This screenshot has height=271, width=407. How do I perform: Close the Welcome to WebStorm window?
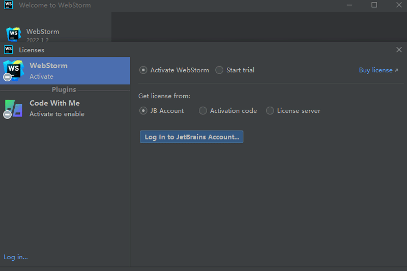click(398, 5)
